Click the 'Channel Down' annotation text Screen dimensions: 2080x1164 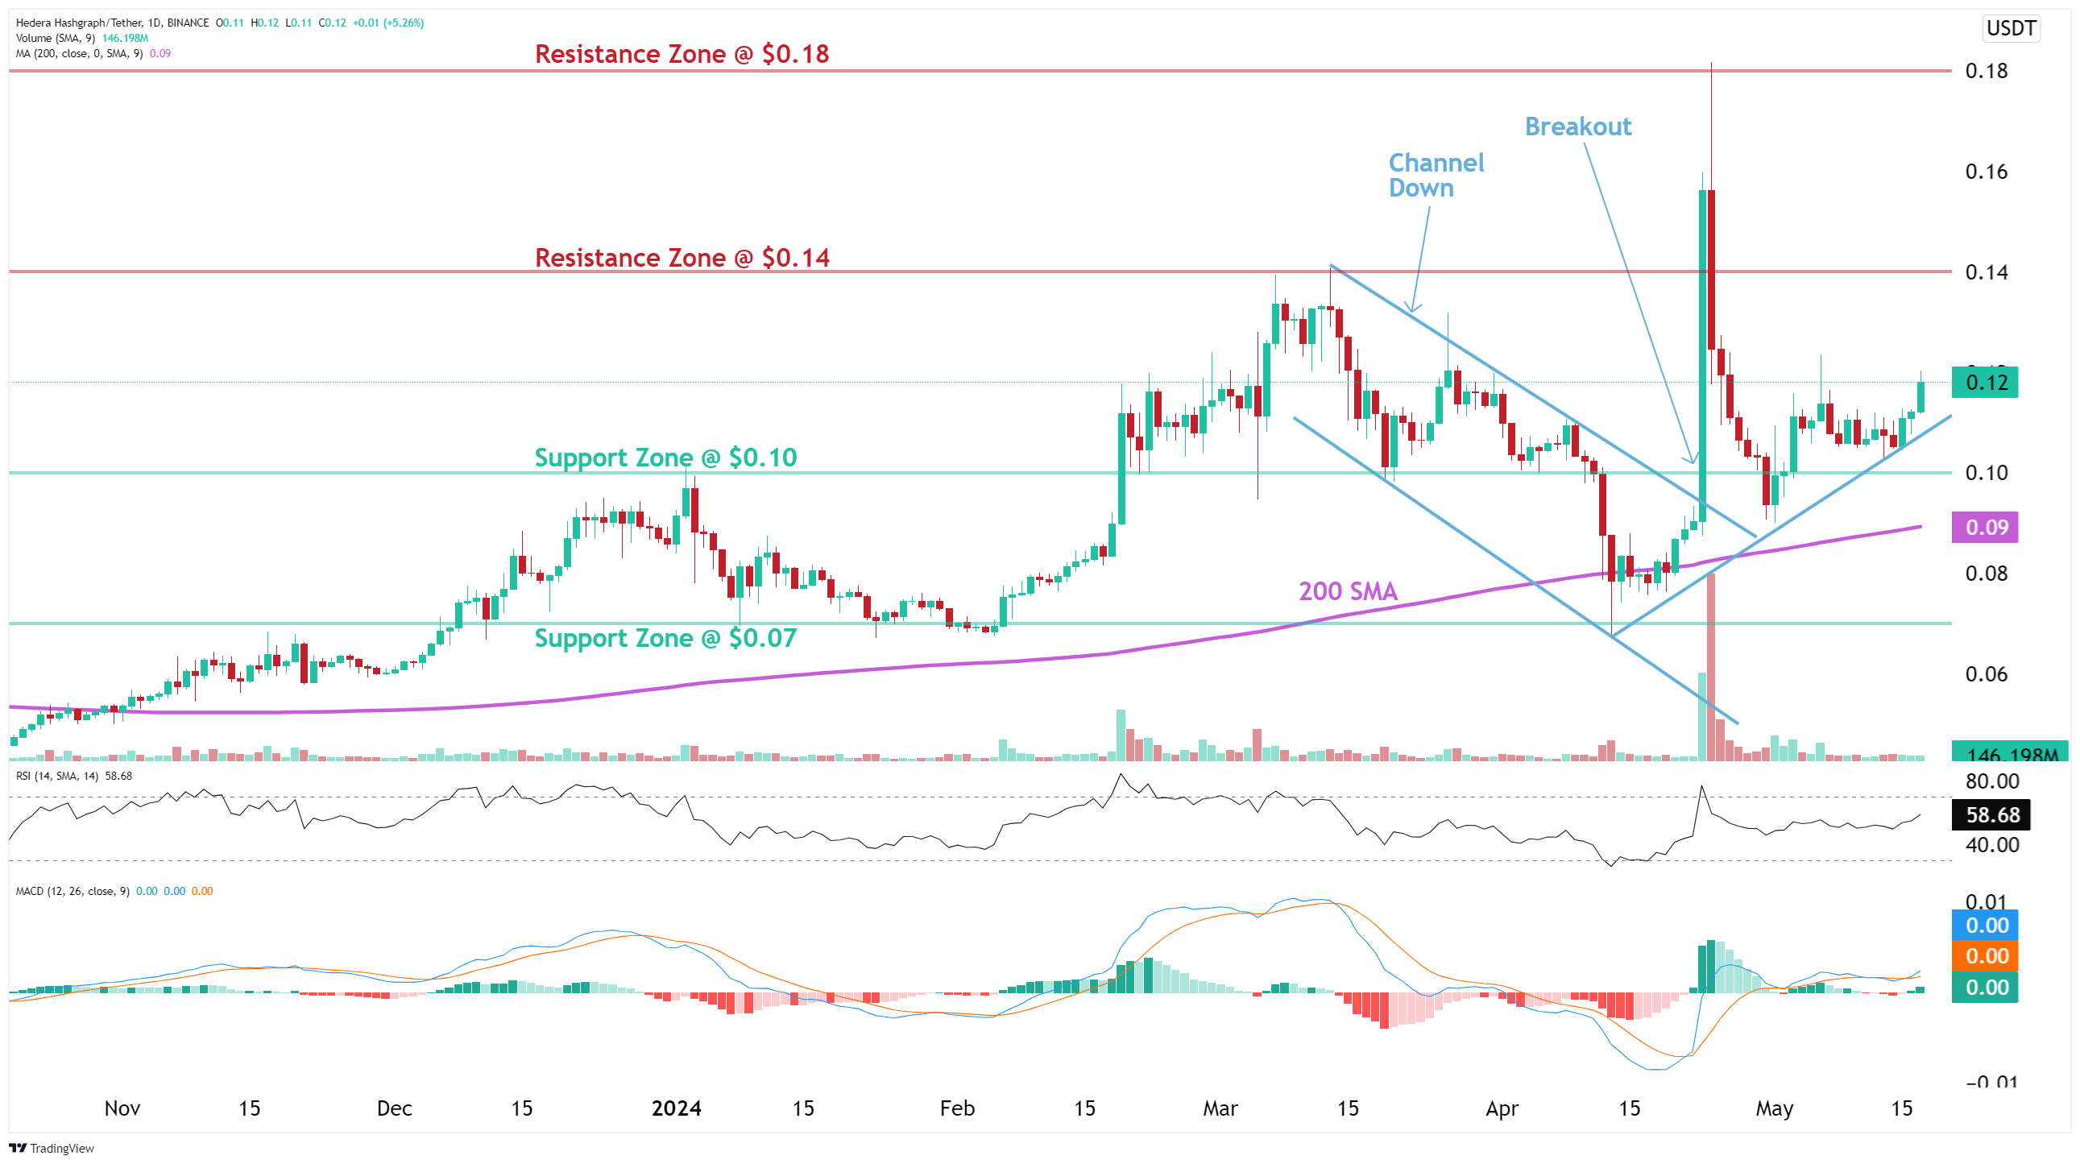[1436, 175]
